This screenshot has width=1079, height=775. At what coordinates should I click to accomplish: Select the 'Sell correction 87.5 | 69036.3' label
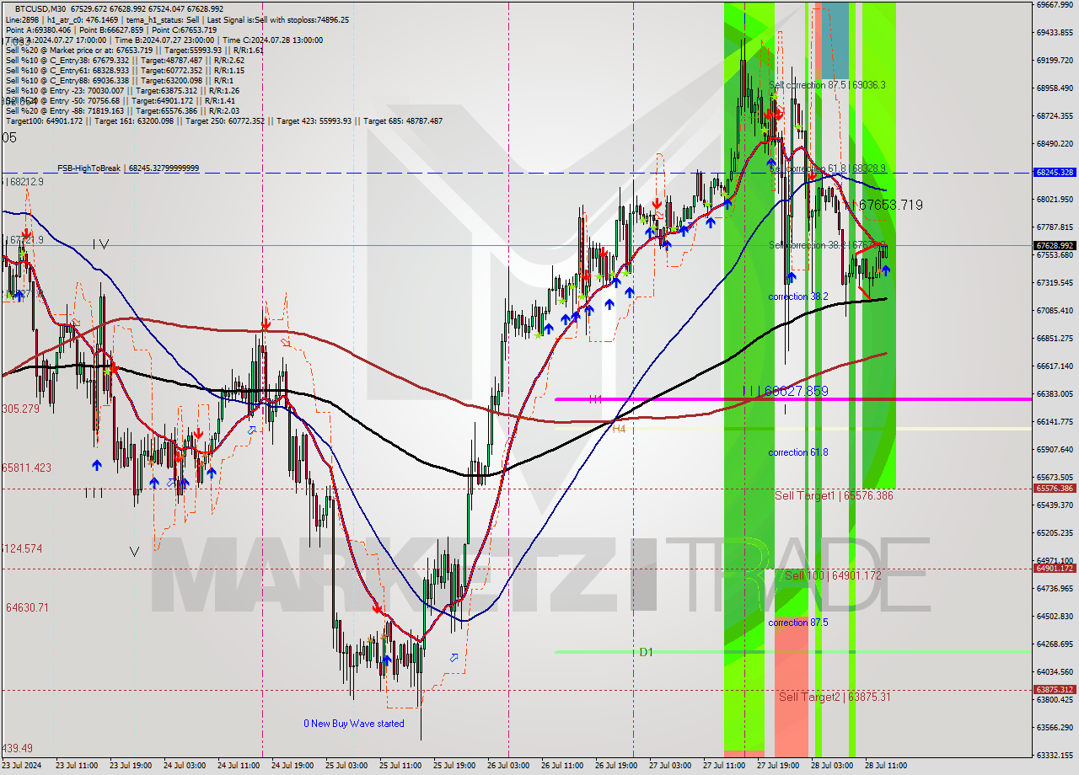tap(827, 85)
